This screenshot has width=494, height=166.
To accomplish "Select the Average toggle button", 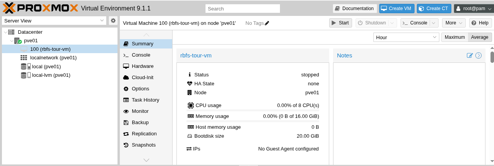I will pos(480,37).
